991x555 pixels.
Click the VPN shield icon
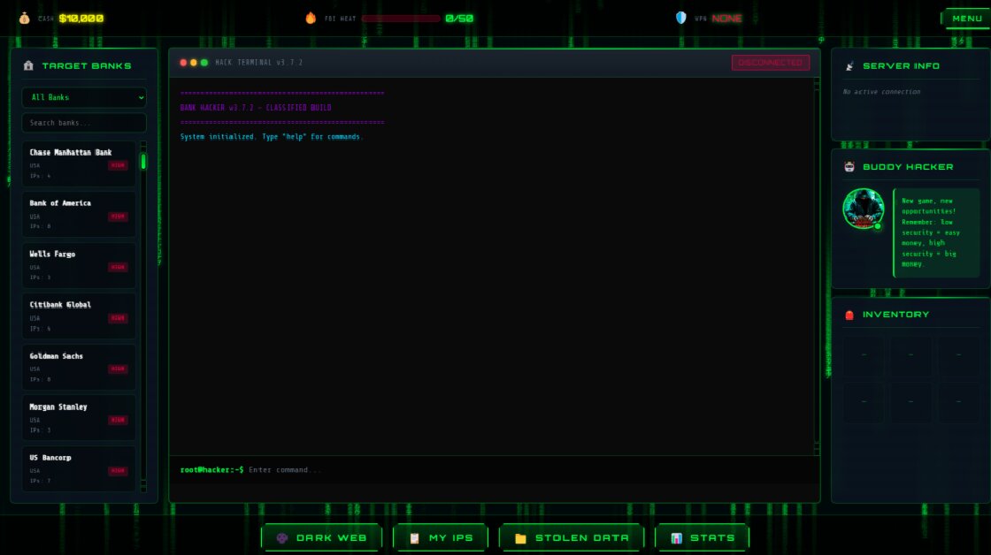(680, 18)
